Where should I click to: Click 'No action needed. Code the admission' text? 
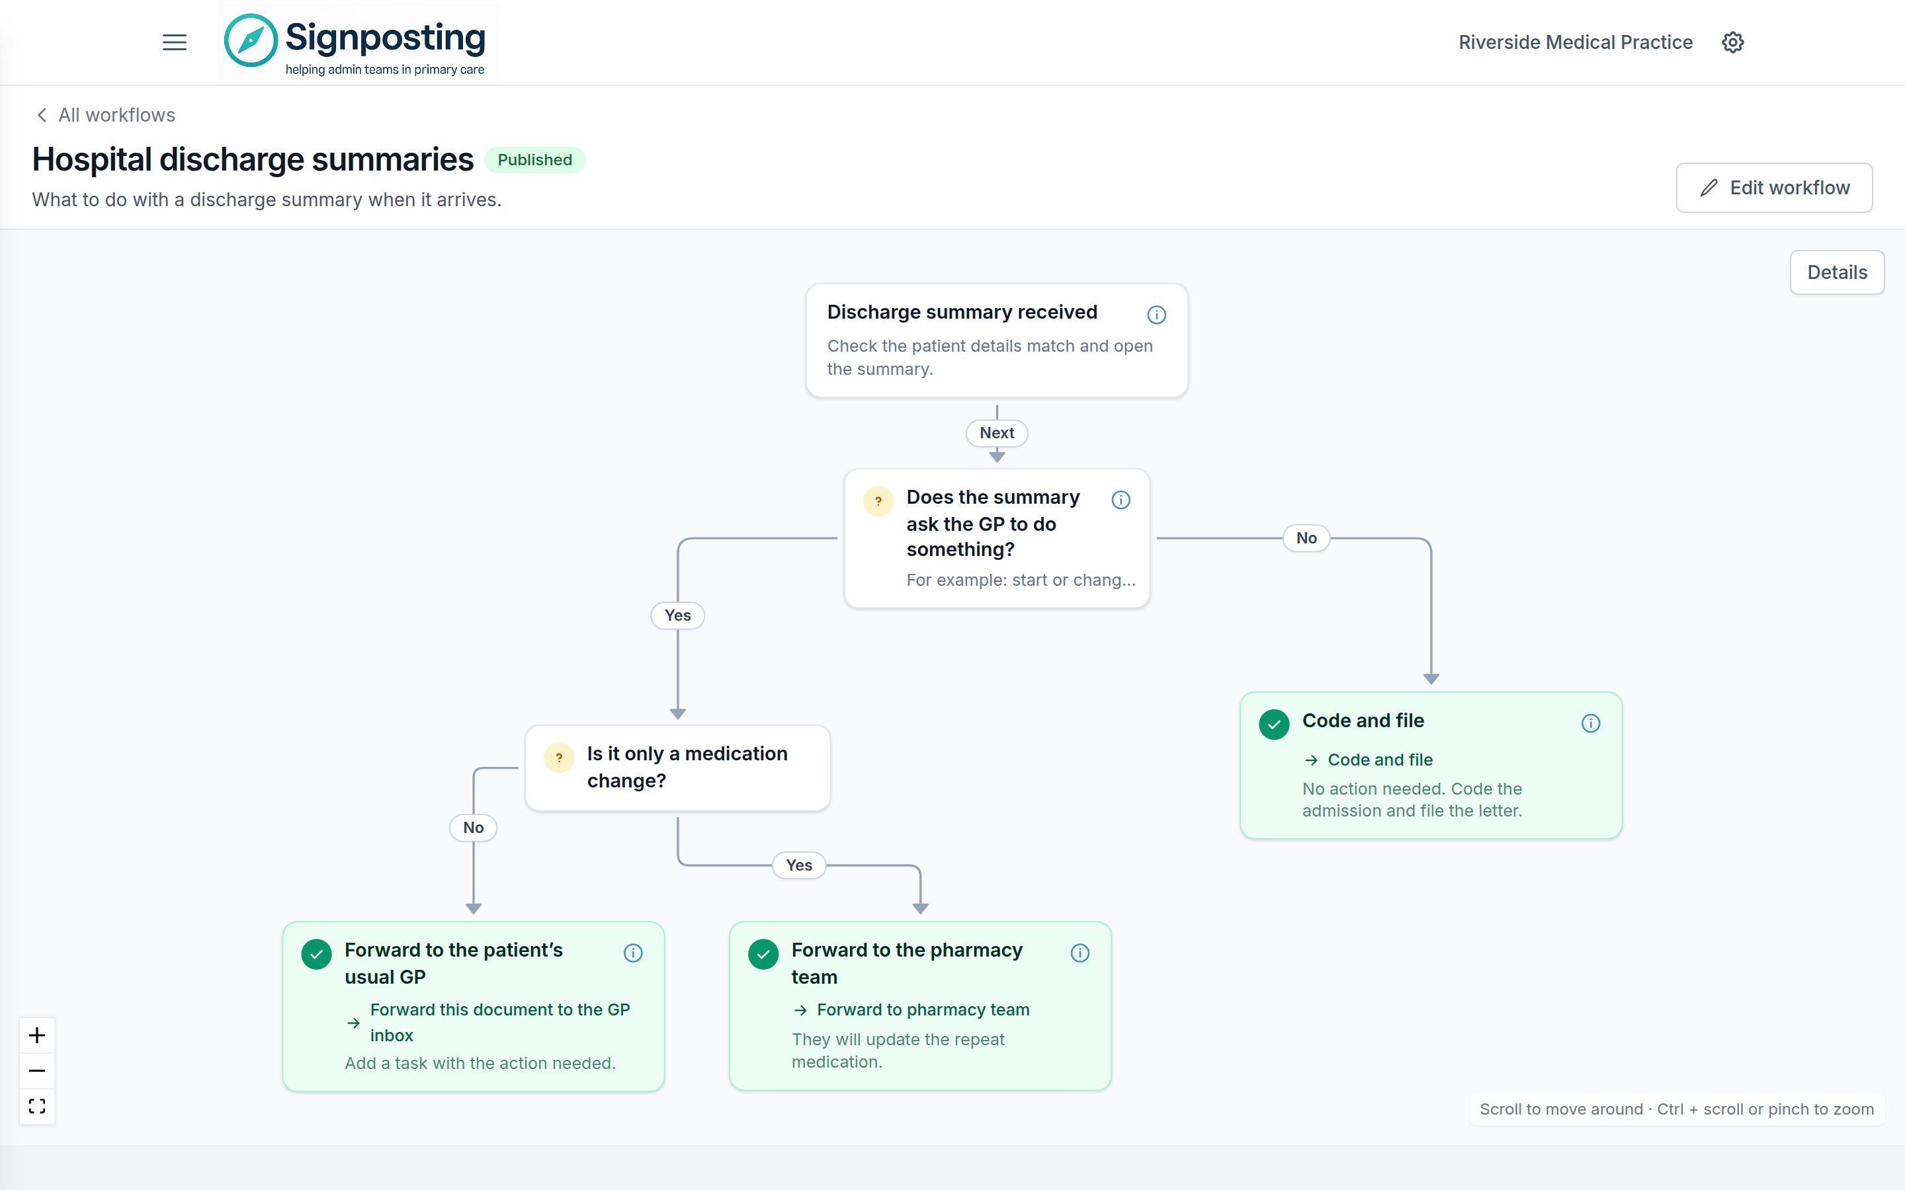click(1412, 800)
